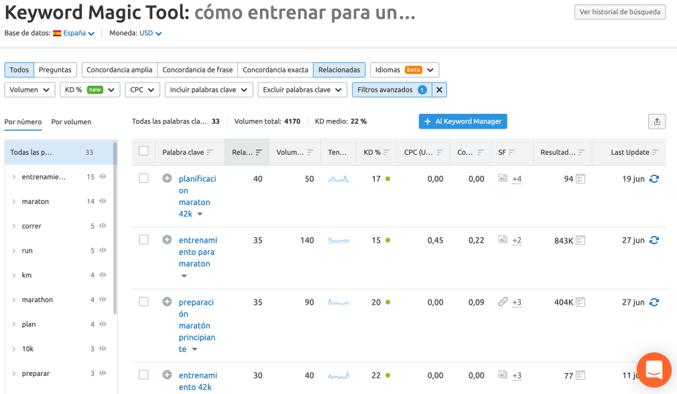The width and height of the screenshot is (677, 394).
Task: Sort by the Relacionadas column sort icon
Action: [259, 152]
